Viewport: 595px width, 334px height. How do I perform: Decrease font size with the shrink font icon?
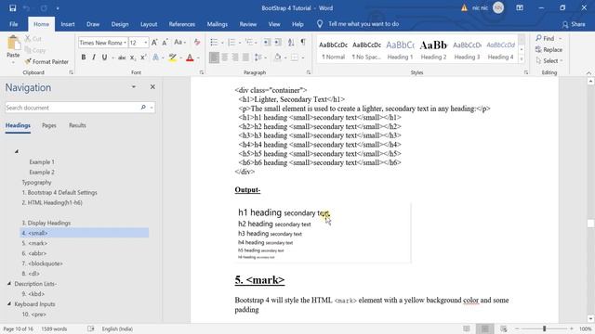pyautogui.click(x=165, y=43)
